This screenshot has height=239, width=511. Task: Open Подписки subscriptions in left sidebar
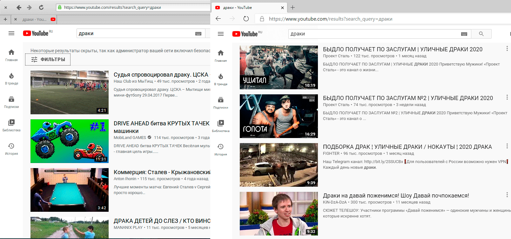pos(11,102)
